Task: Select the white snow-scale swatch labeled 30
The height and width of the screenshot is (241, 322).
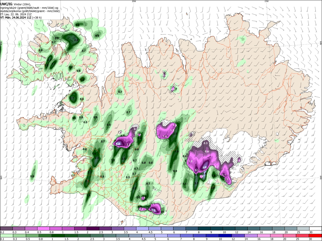Action: pyautogui.click(x=315, y=229)
